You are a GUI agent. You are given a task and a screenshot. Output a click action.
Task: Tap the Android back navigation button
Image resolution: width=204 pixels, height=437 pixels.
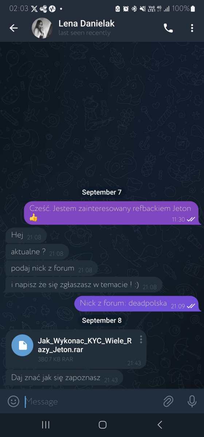point(159,425)
